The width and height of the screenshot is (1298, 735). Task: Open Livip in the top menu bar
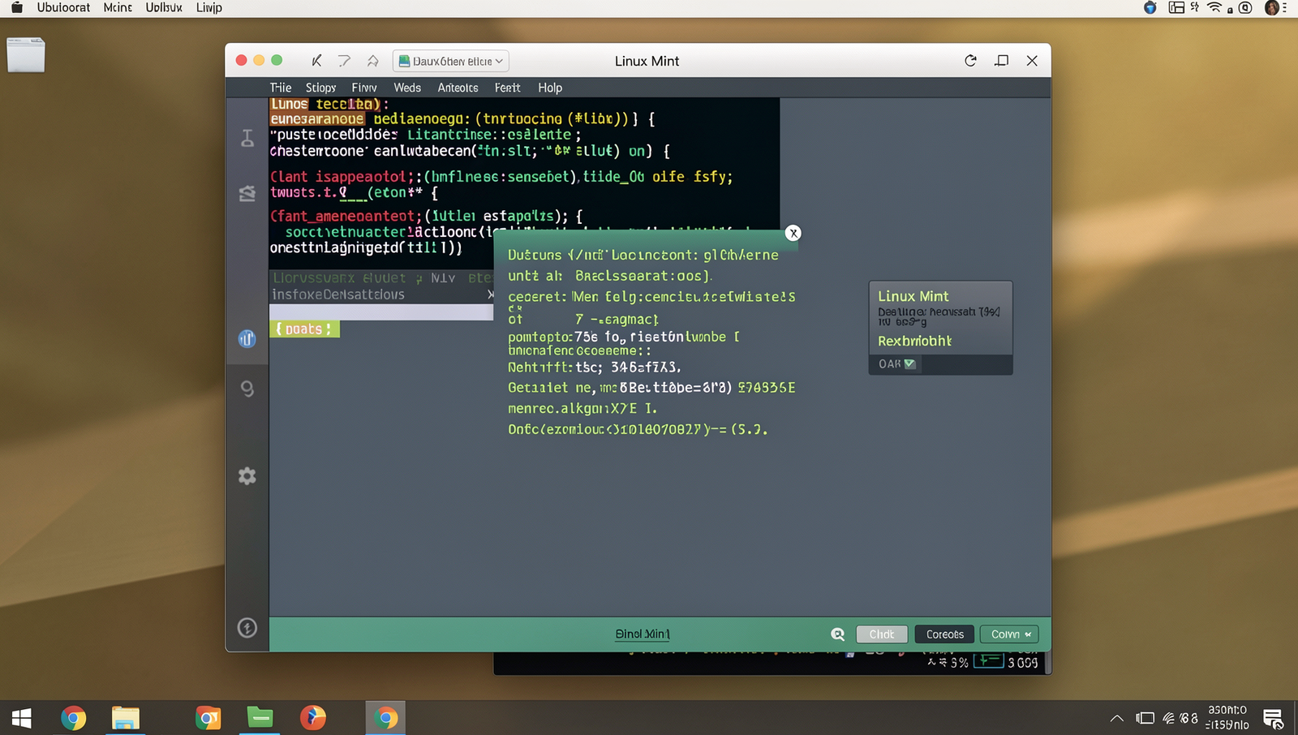pyautogui.click(x=209, y=7)
